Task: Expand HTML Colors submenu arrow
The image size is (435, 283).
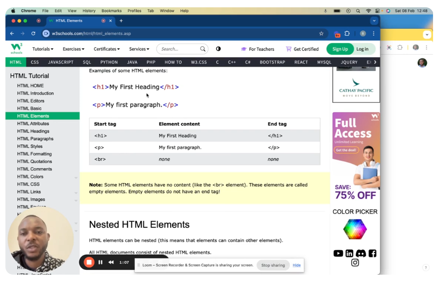Action: [76, 177]
